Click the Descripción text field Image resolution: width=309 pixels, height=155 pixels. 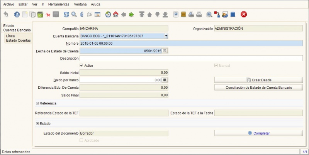(x=191, y=59)
